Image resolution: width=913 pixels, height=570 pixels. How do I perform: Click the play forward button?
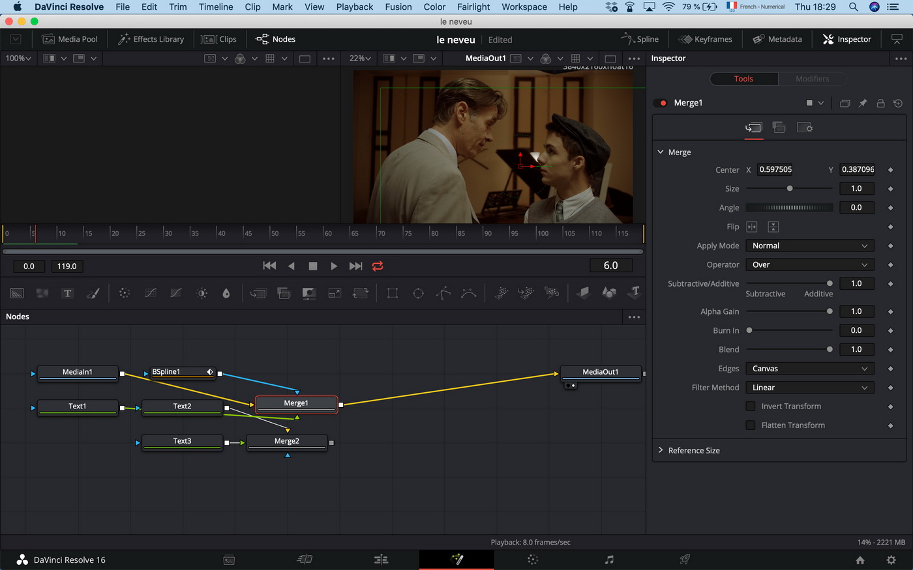(334, 266)
